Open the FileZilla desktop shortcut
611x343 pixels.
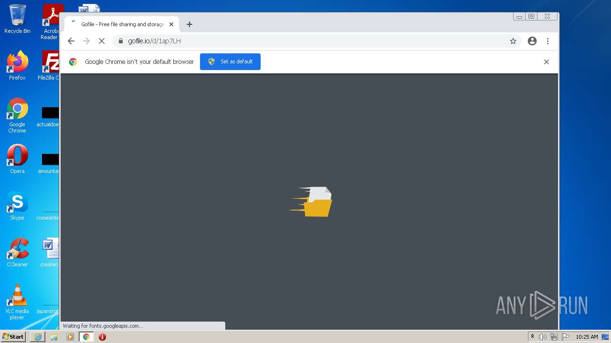click(x=49, y=65)
